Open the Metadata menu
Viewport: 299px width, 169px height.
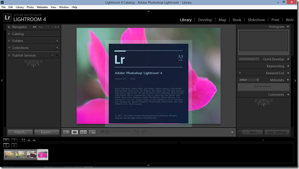click(42, 7)
